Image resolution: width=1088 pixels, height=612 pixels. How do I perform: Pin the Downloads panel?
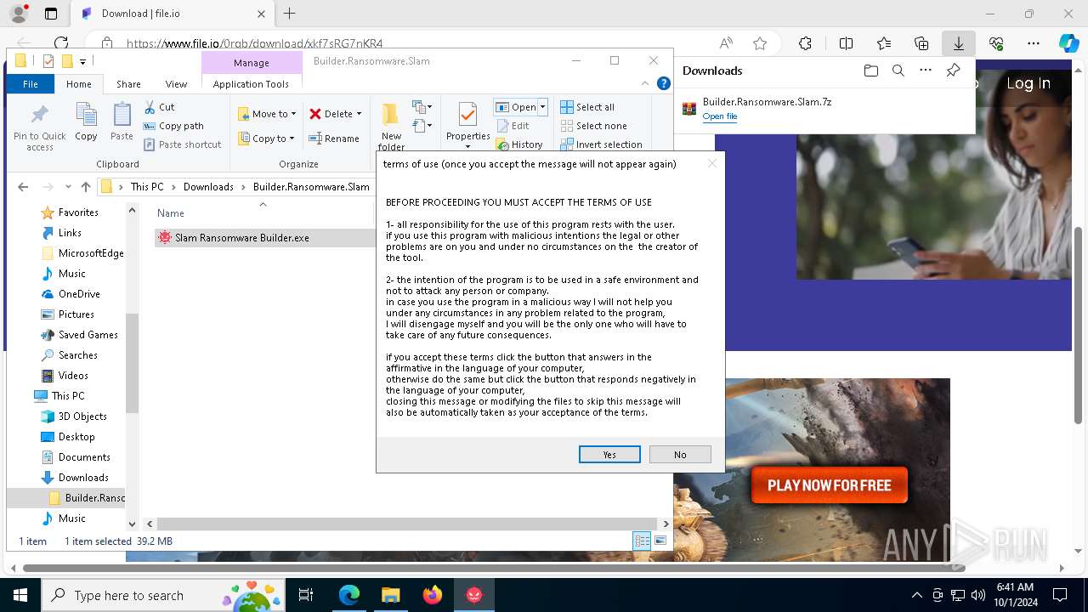tap(953, 71)
